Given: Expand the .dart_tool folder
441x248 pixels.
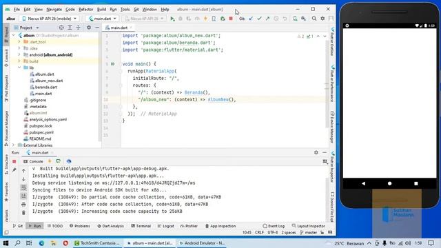Looking at the screenshot, I should pyautogui.click(x=19, y=42).
